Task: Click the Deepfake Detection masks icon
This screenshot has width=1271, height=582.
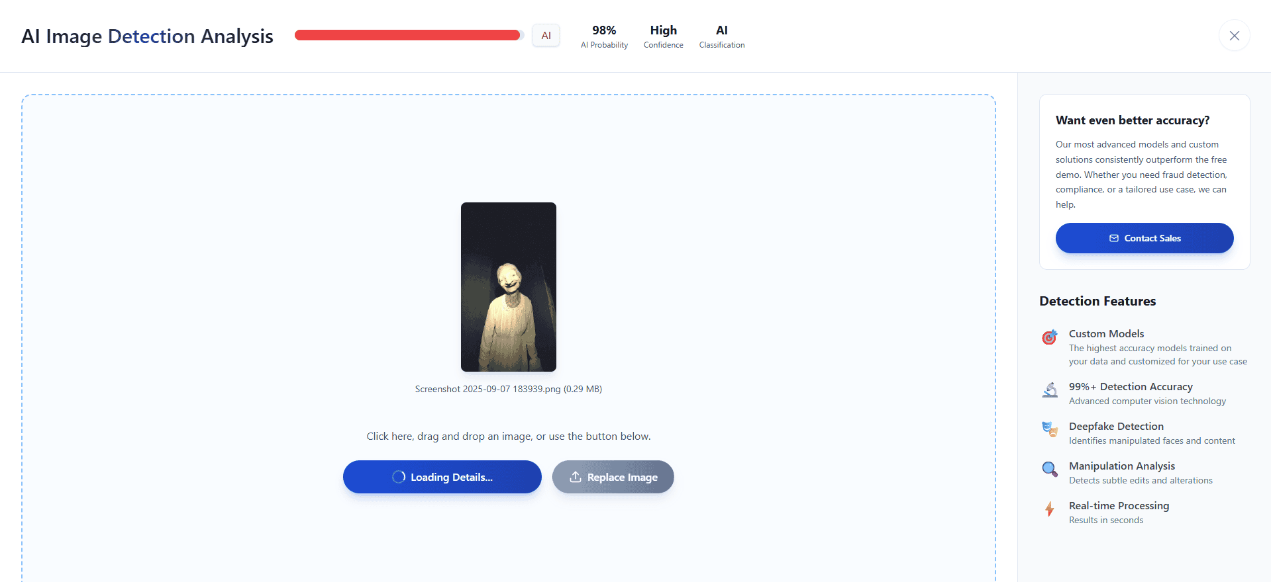Action: [x=1050, y=430]
